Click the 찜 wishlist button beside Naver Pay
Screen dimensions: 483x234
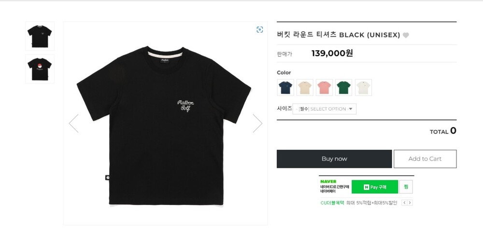406,187
